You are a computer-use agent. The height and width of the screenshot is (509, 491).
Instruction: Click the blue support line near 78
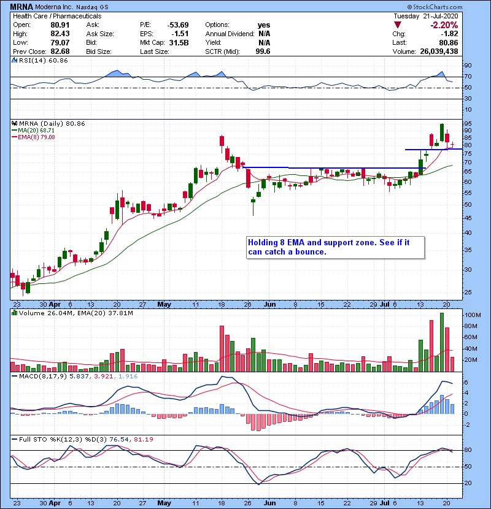433,149
